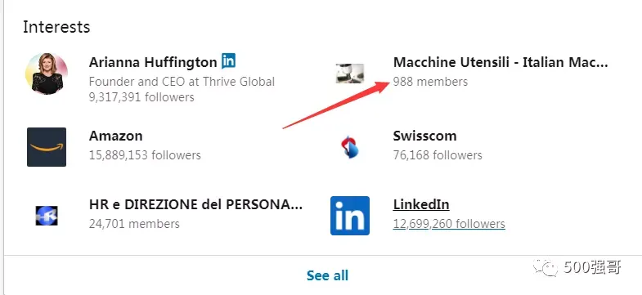The height and width of the screenshot is (295, 642).
Task: Click the 15,889,153 followers text under Amazon
Action: (x=145, y=155)
